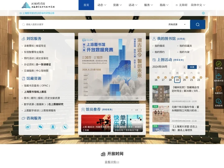Show previous 馆员推荐 page
Image resolution: width=224 pixels, height=168 pixels.
(x=132, y=110)
